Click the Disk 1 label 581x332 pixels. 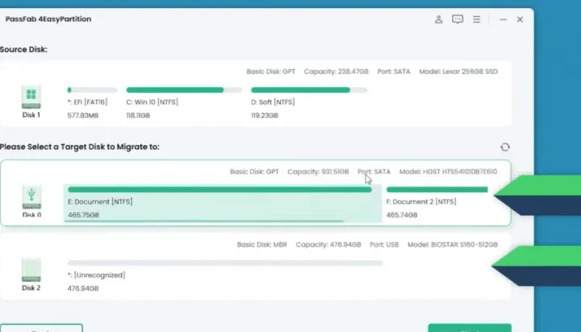(31, 115)
